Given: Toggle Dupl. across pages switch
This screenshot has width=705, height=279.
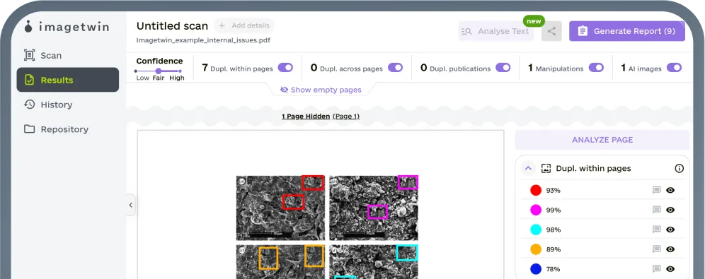Looking at the screenshot, I should 395,68.
